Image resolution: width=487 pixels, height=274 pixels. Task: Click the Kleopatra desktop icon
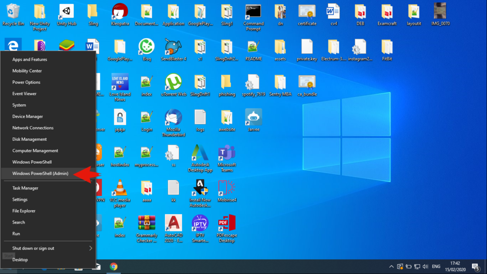(120, 15)
